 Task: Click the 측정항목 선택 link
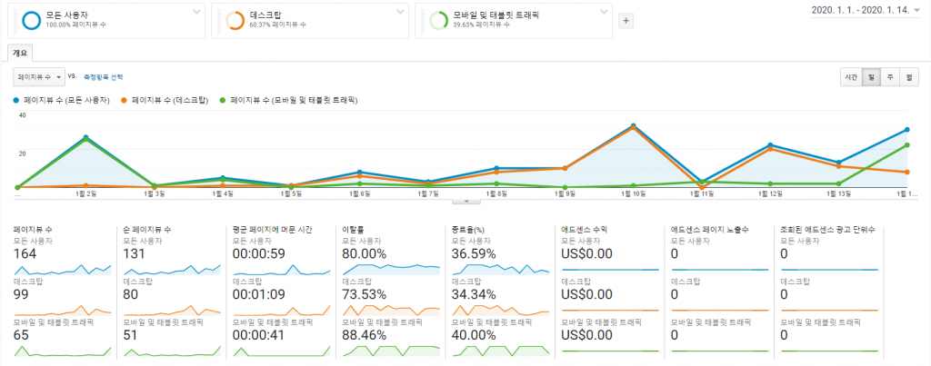(x=102, y=77)
